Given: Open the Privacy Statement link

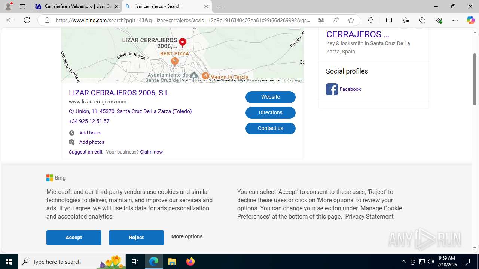Looking at the screenshot, I should point(369,217).
